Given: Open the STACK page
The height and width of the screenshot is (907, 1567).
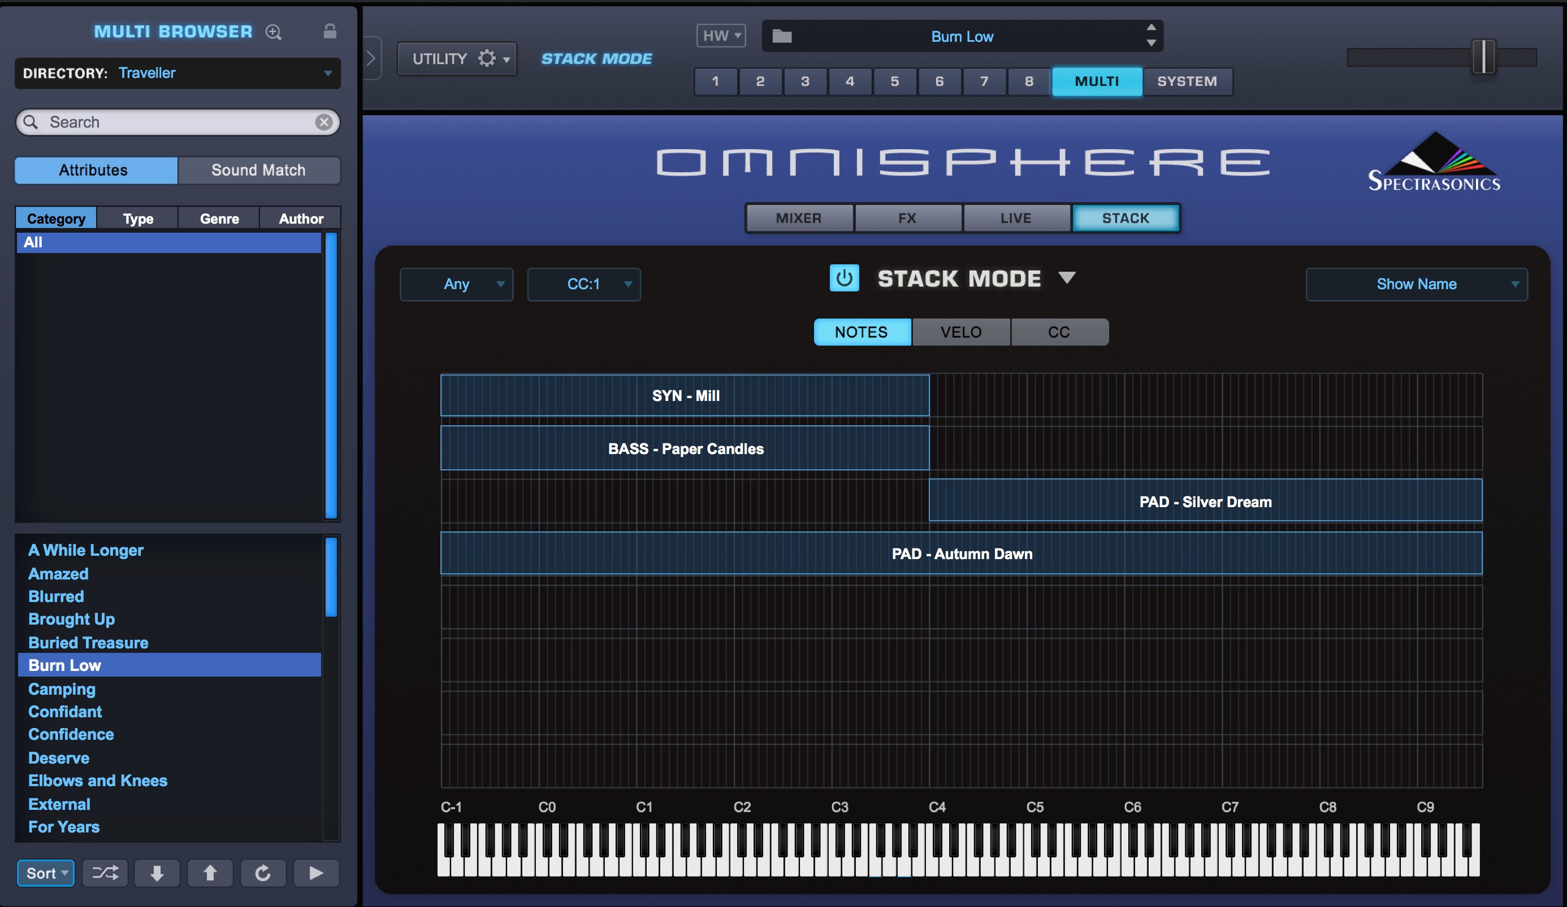Looking at the screenshot, I should tap(1126, 218).
